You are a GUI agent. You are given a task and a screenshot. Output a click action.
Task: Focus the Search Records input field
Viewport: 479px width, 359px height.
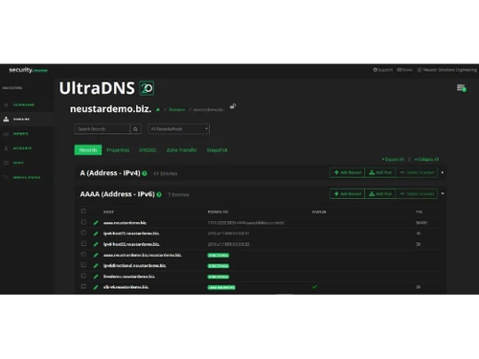103,129
